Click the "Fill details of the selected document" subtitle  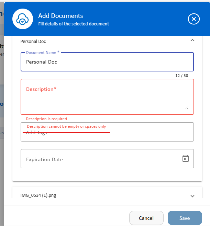[74, 24]
